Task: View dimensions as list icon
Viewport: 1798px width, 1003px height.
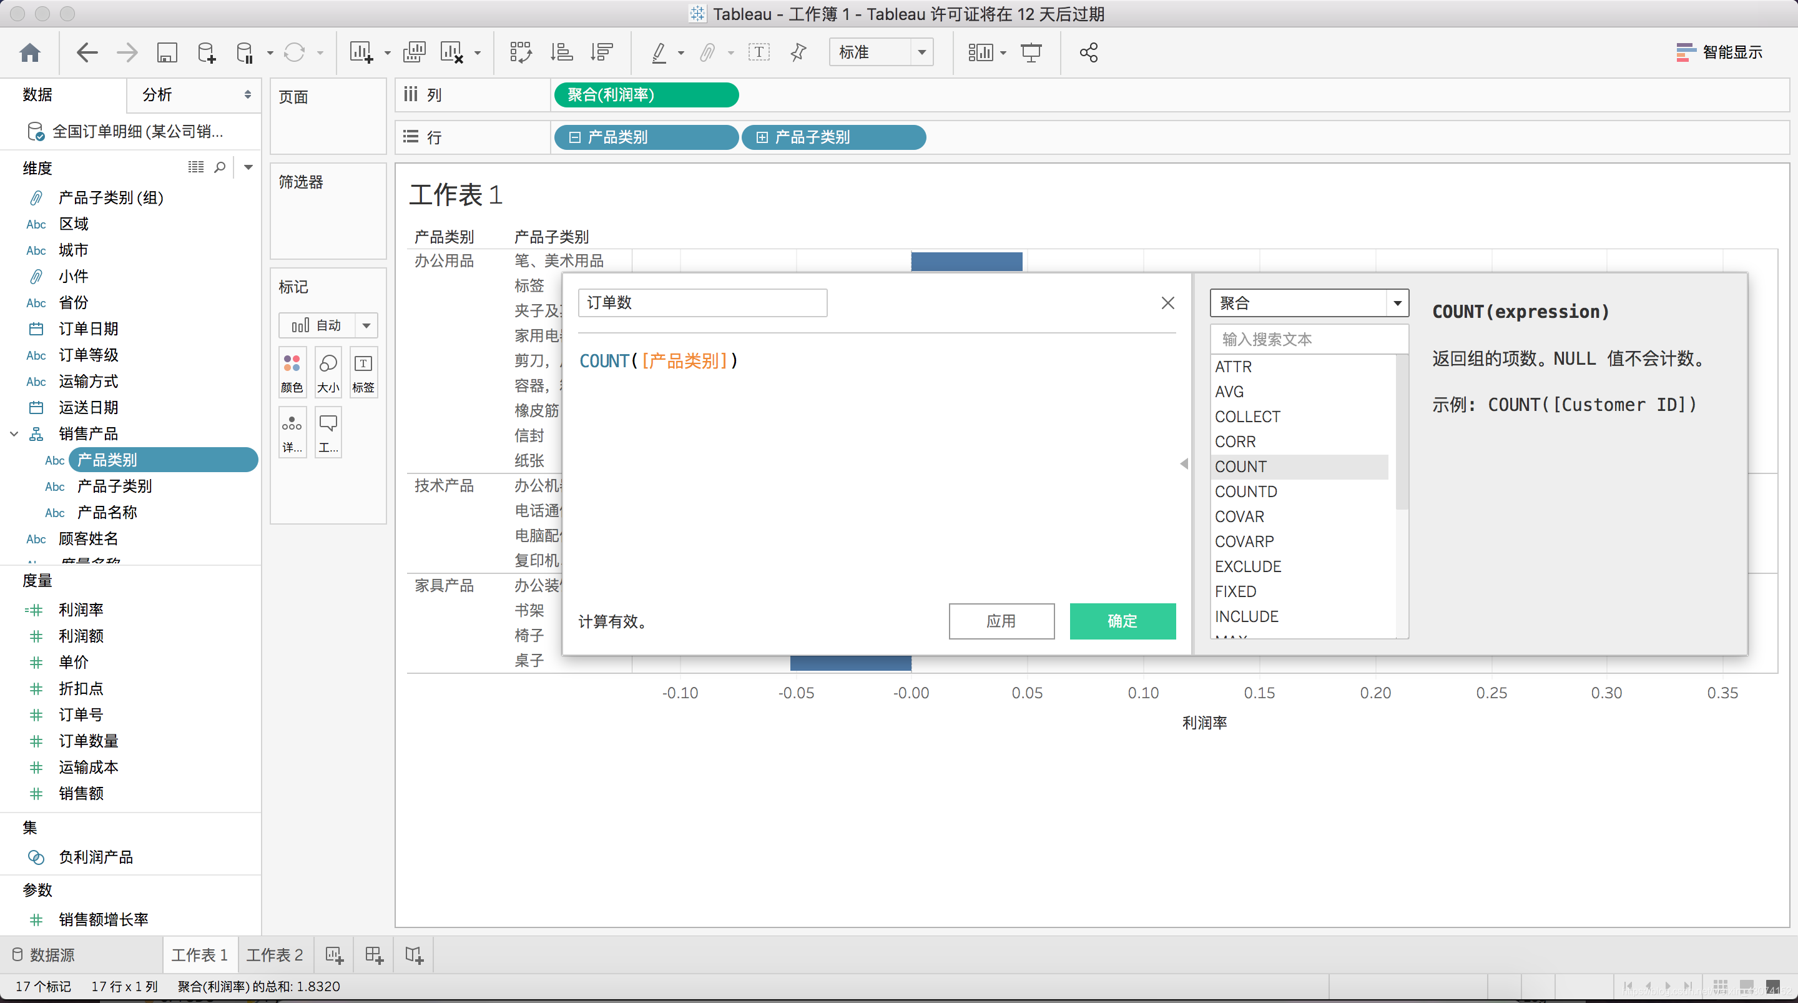Action: (x=196, y=167)
